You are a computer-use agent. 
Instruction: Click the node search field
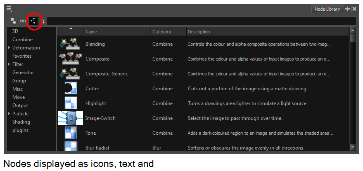tap(198, 21)
